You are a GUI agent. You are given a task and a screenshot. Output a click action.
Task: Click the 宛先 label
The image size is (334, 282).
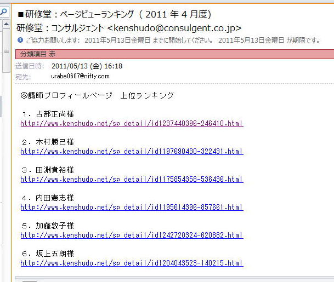coord(23,77)
